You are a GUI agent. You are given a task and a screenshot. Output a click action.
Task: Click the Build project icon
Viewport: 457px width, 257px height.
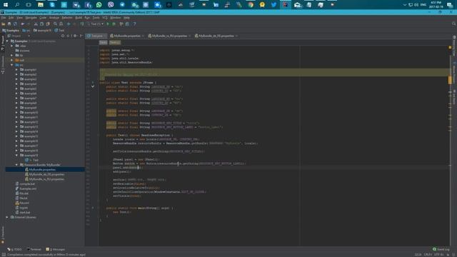(82, 24)
